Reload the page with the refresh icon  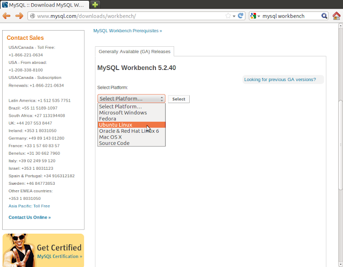click(x=241, y=16)
